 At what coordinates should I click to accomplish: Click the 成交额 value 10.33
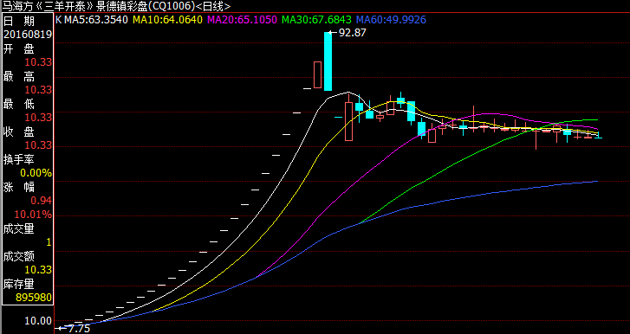coord(39,270)
